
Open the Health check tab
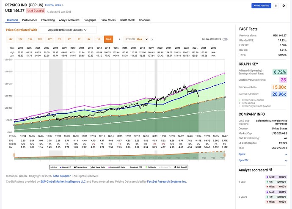point(127,20)
